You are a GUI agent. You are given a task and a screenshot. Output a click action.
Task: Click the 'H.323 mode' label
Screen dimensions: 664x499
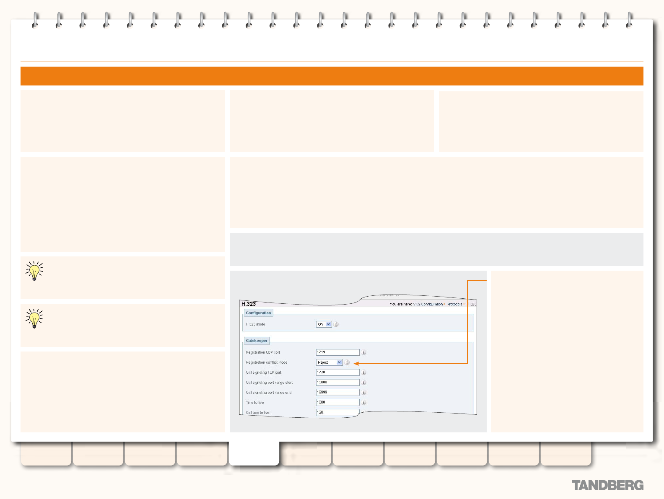click(255, 324)
